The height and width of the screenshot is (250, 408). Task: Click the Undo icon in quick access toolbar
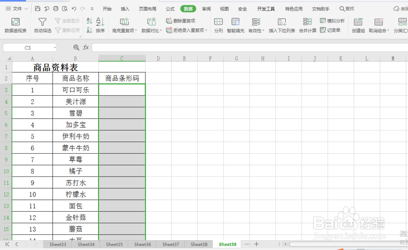tap(73, 8)
